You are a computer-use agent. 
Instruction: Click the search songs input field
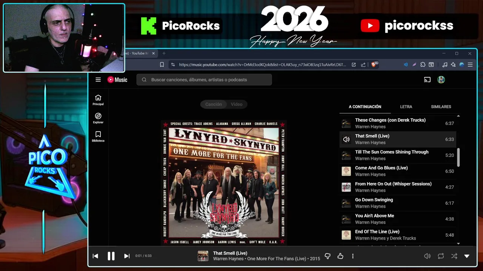pos(204,79)
